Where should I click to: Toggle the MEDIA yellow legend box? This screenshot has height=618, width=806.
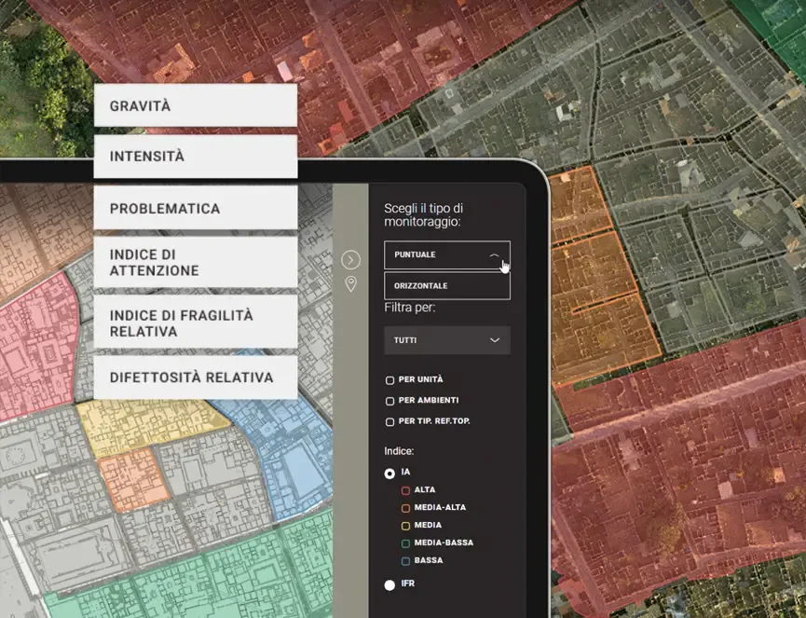(405, 526)
